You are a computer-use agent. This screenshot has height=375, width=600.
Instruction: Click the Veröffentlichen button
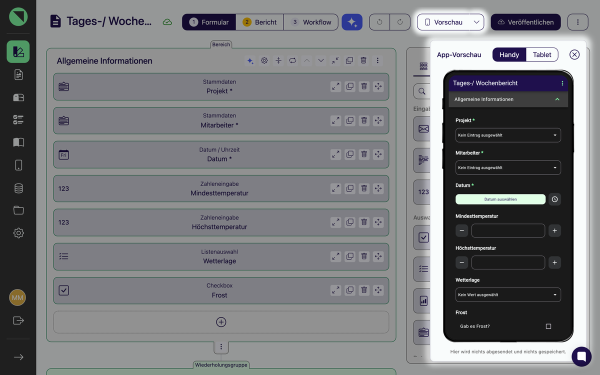click(x=526, y=22)
